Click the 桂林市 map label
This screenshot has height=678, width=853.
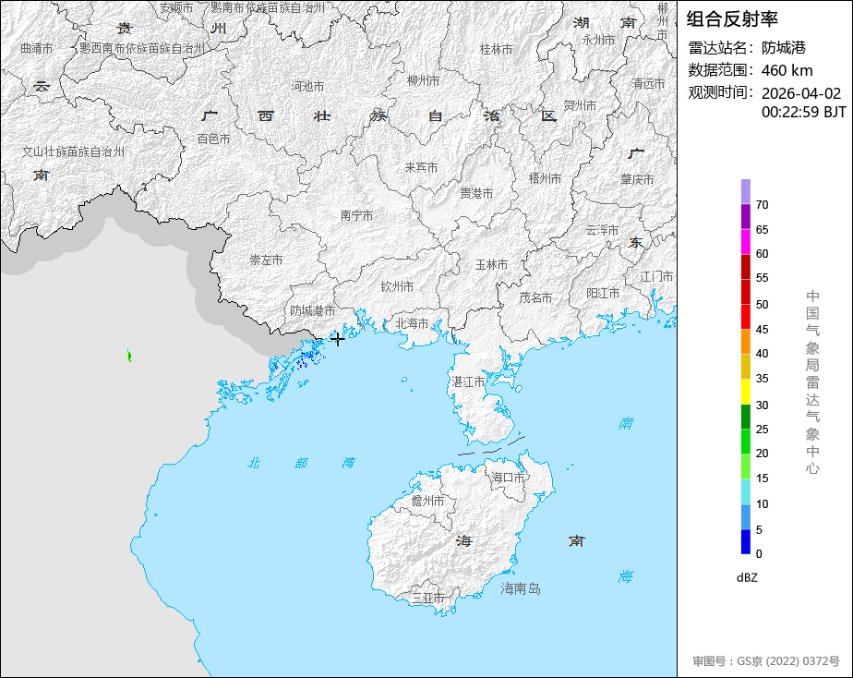[x=496, y=50]
